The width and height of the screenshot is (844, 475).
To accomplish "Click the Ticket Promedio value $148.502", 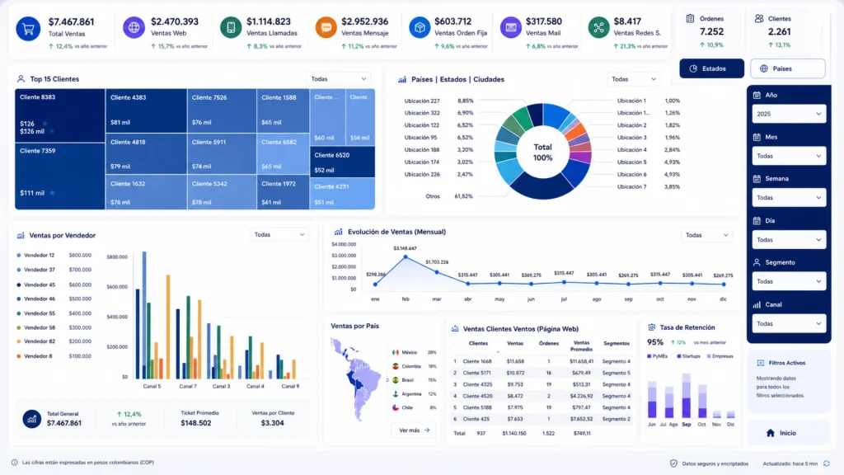I will tap(196, 423).
